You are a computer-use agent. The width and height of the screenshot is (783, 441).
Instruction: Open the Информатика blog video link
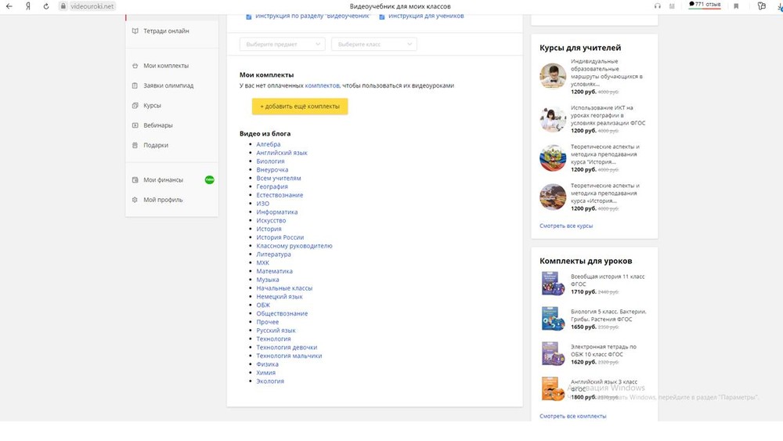pos(276,212)
